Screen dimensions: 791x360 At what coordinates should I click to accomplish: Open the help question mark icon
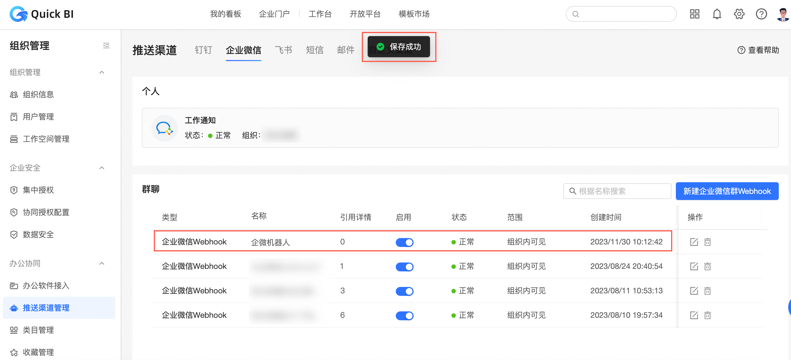[761, 14]
